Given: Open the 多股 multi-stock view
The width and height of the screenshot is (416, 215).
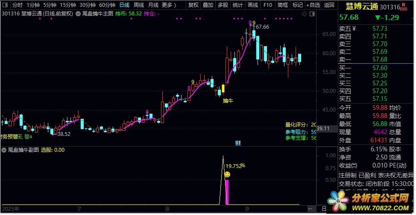Looking at the screenshot, I should coord(223,5).
